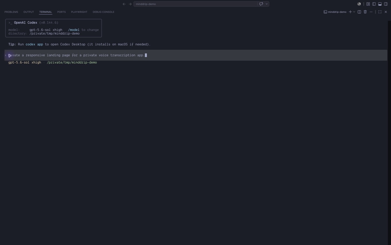
Task: Split the terminal with the split icon
Action: tap(359, 12)
